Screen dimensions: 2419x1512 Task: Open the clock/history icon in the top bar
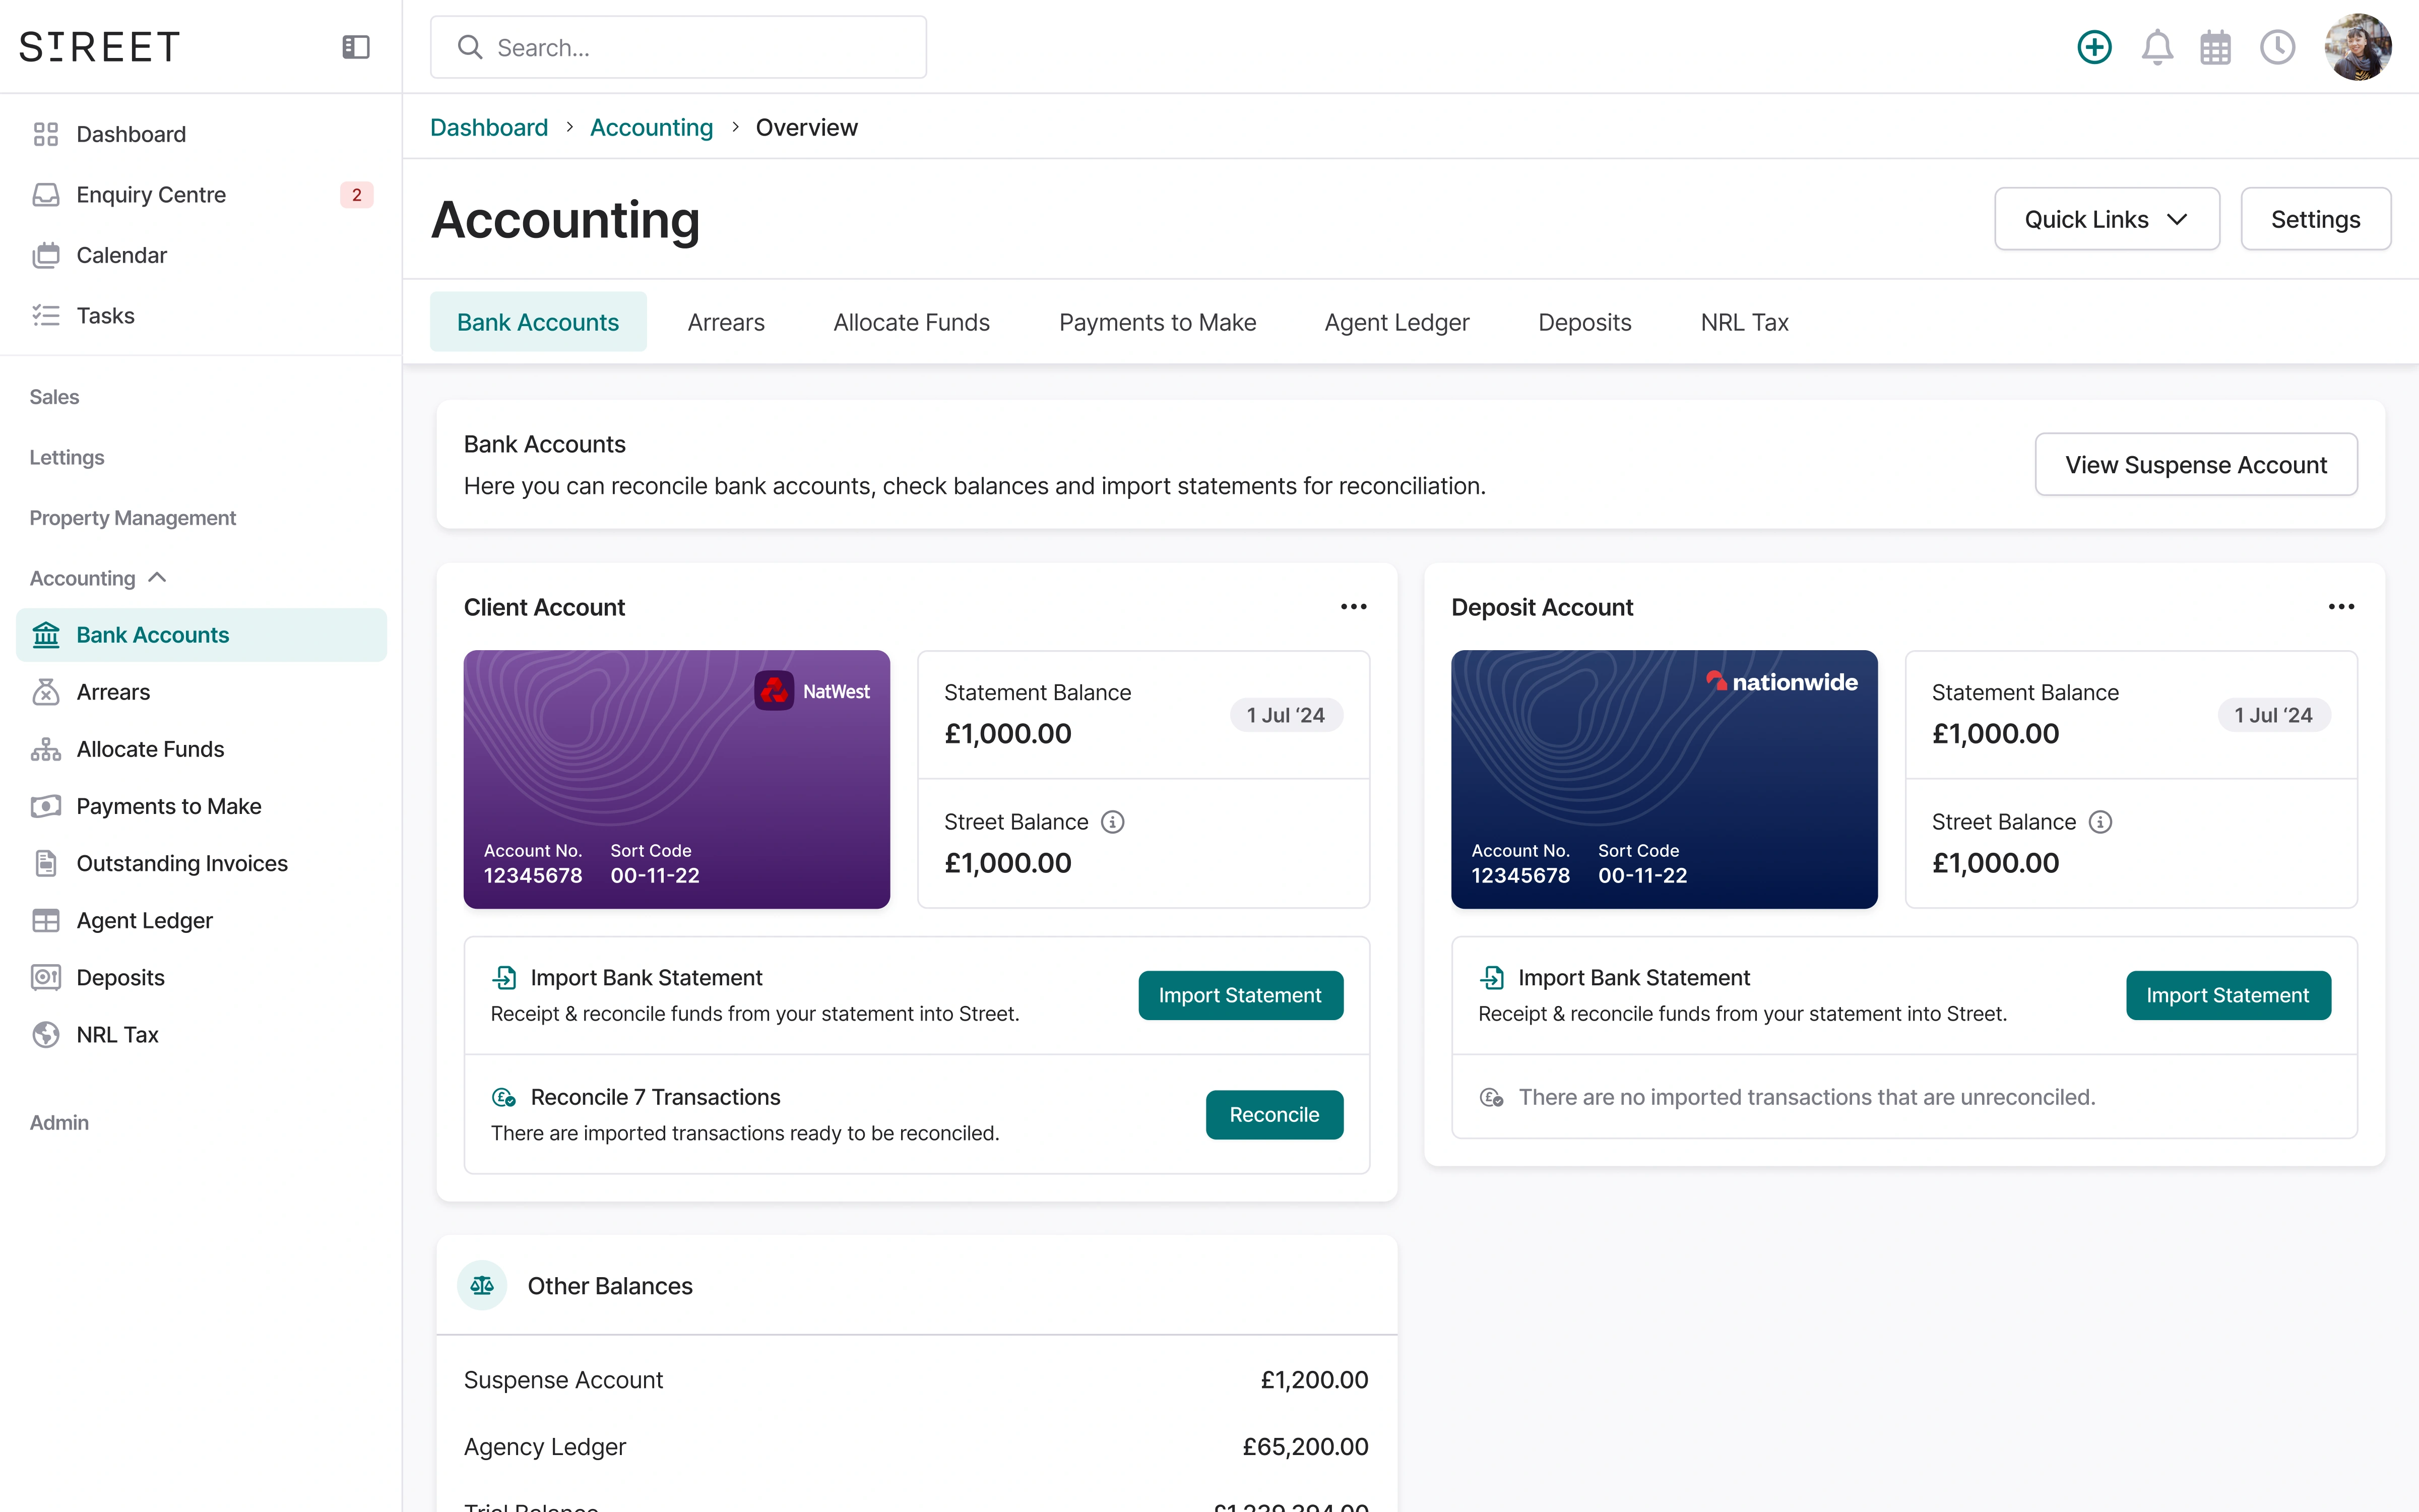point(2277,46)
